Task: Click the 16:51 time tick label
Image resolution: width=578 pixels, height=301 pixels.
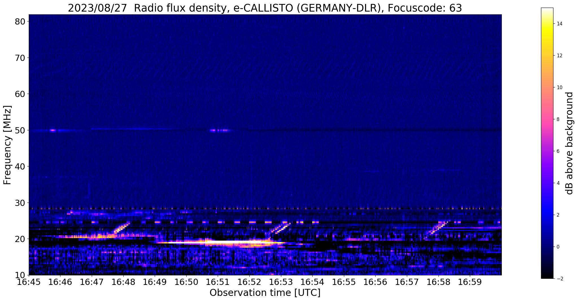Action: point(218,282)
